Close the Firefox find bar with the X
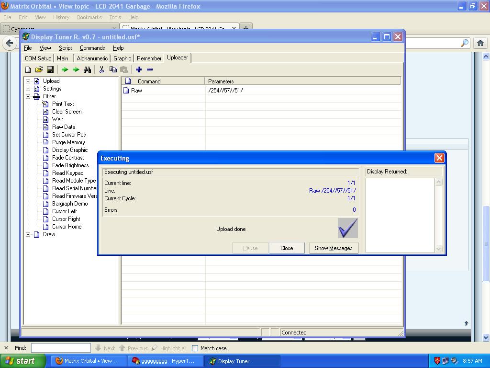This screenshot has height=368, width=490. pyautogui.click(x=6, y=348)
